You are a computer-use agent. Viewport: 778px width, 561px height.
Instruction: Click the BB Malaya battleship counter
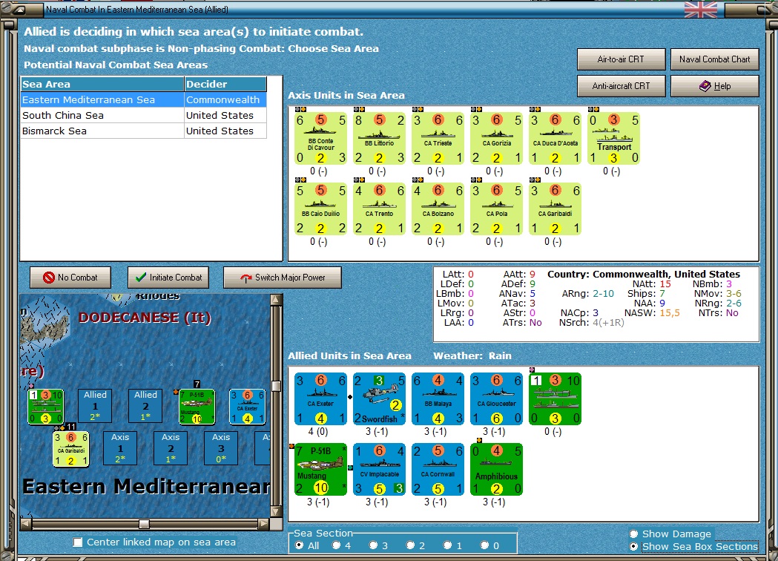tap(438, 399)
